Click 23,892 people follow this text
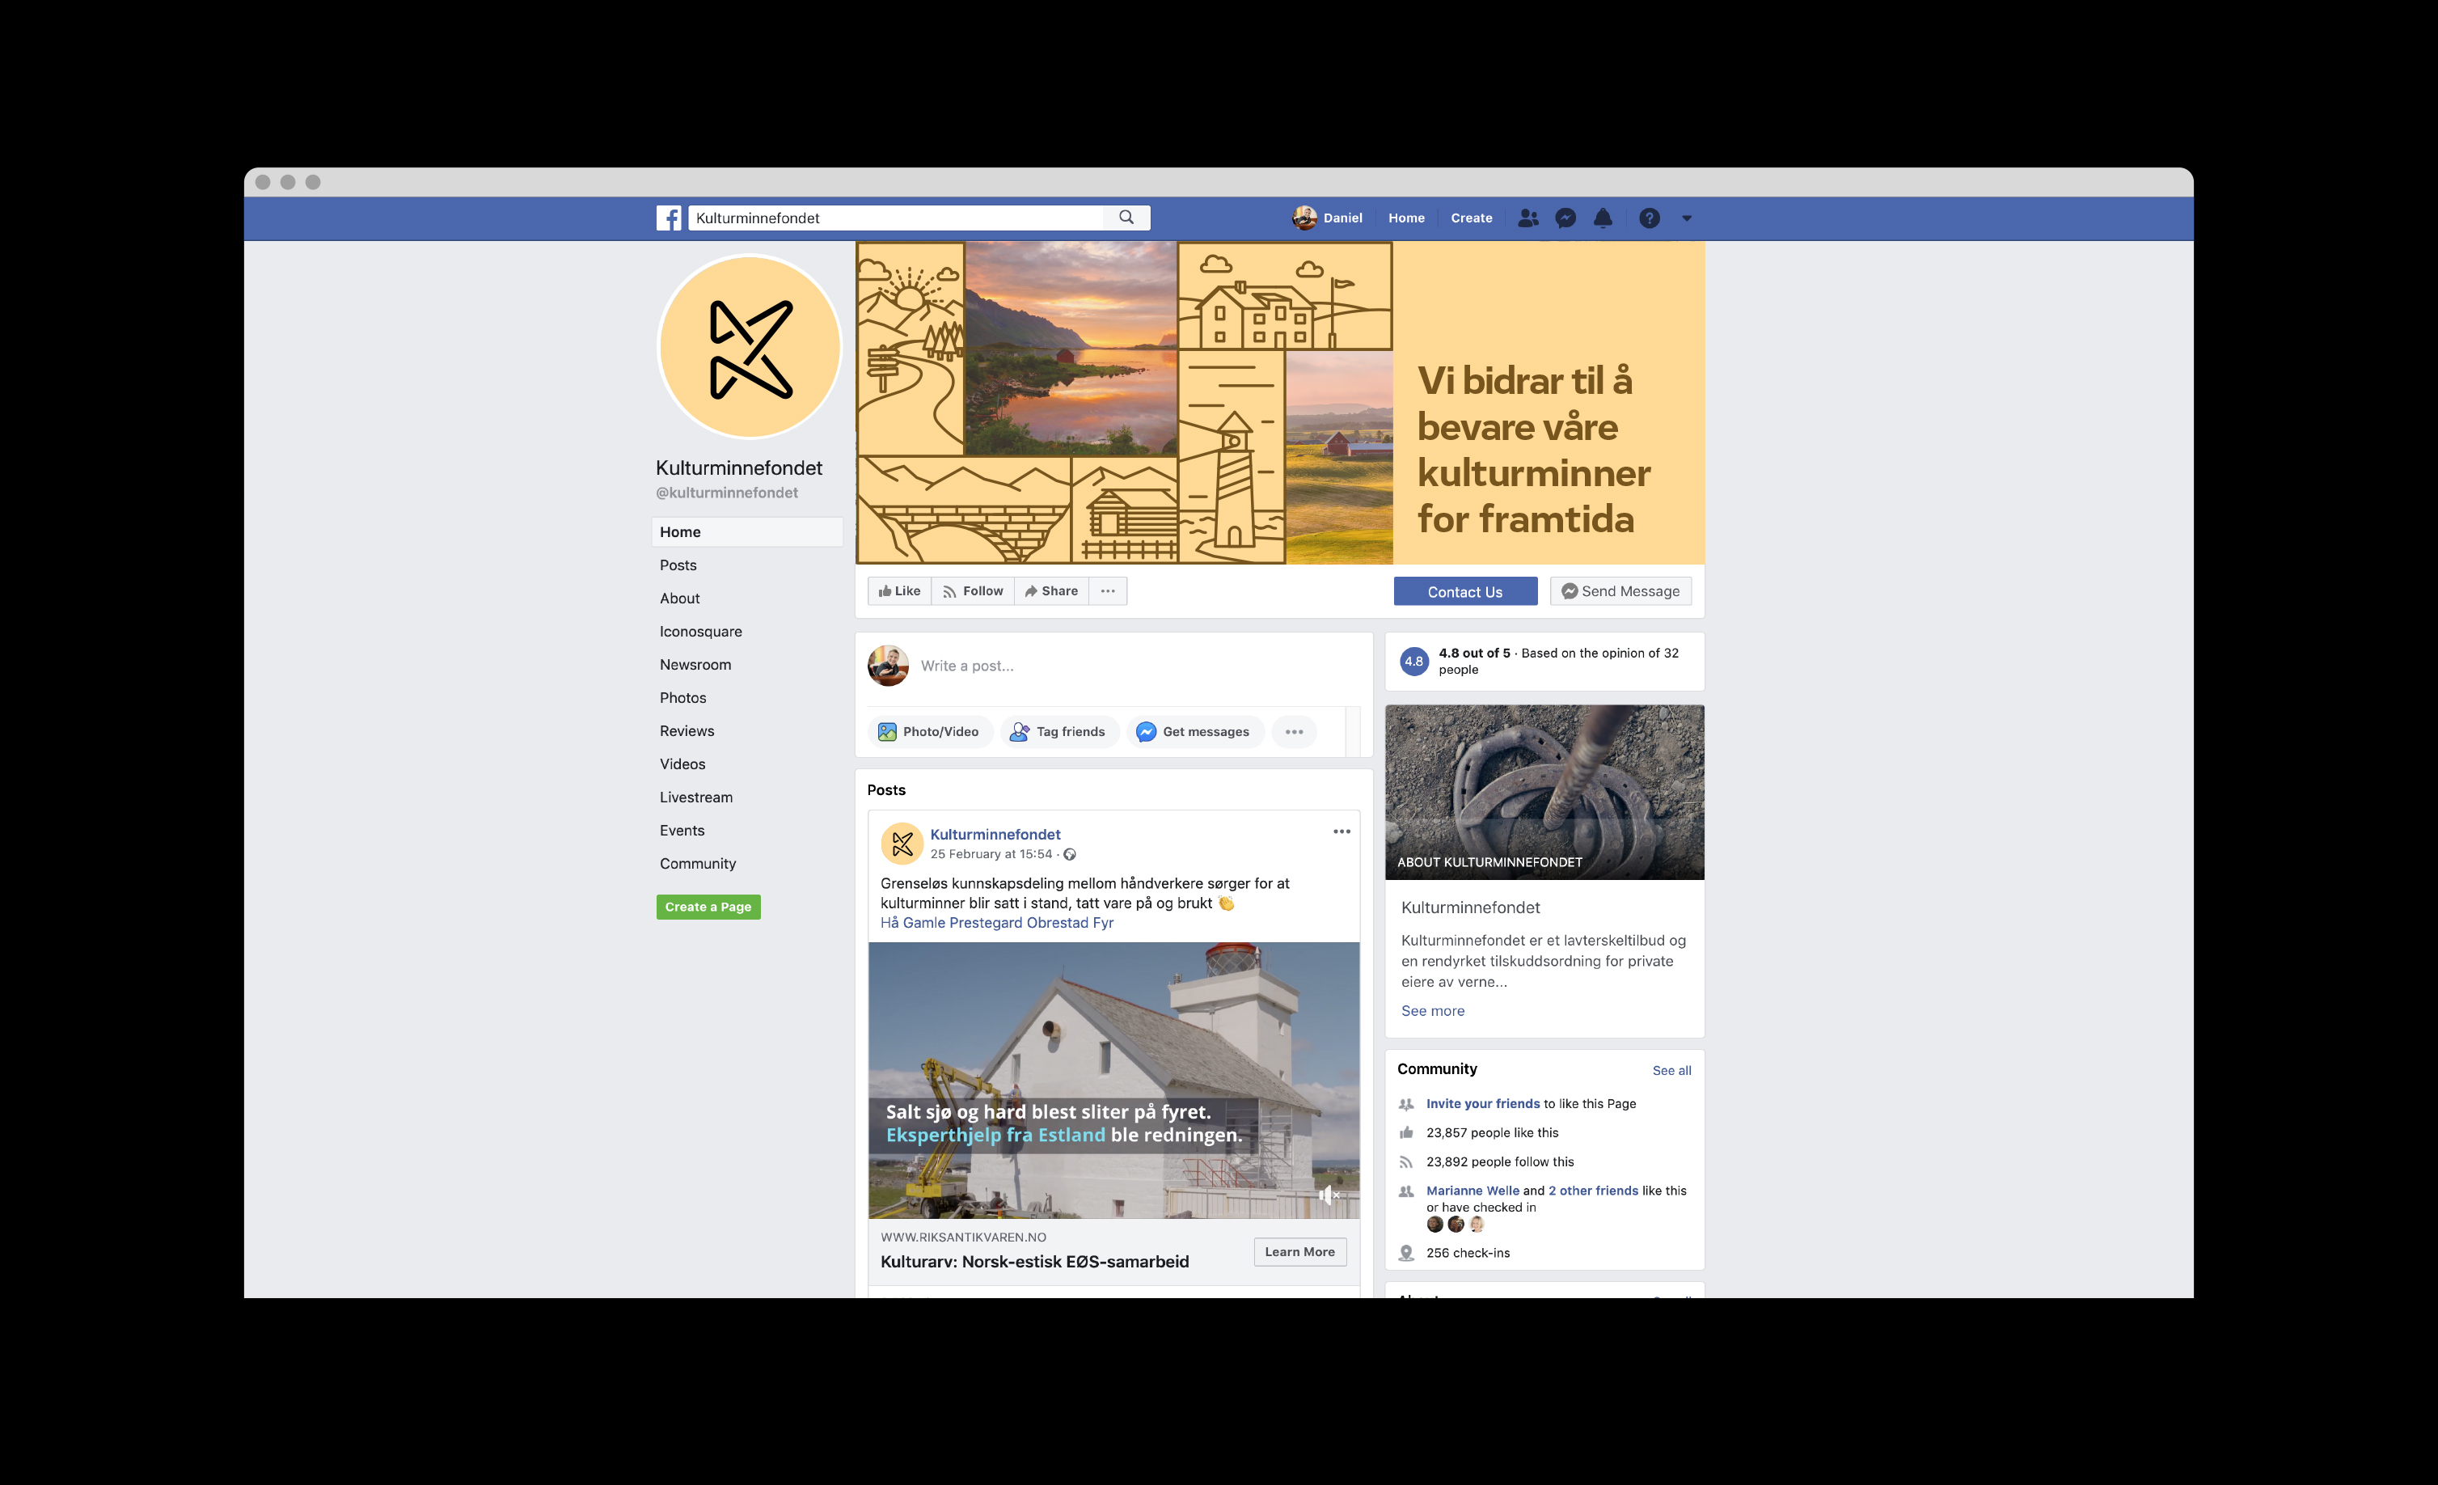Image resolution: width=2438 pixels, height=1485 pixels. click(1500, 1161)
